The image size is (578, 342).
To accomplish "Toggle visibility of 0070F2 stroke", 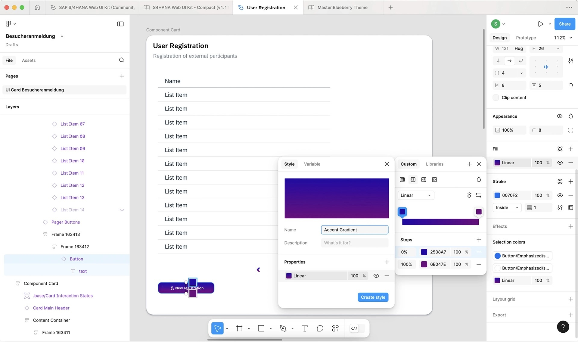I will coord(560,195).
